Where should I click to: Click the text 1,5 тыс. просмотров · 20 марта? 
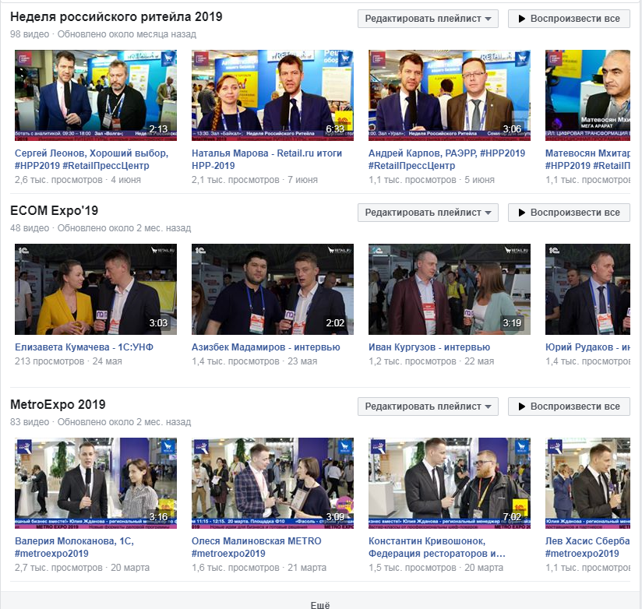pyautogui.click(x=436, y=568)
